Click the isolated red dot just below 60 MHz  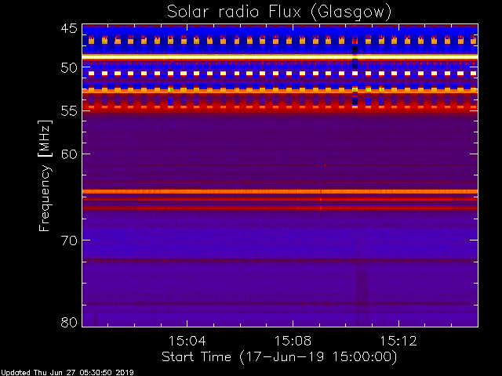point(325,165)
